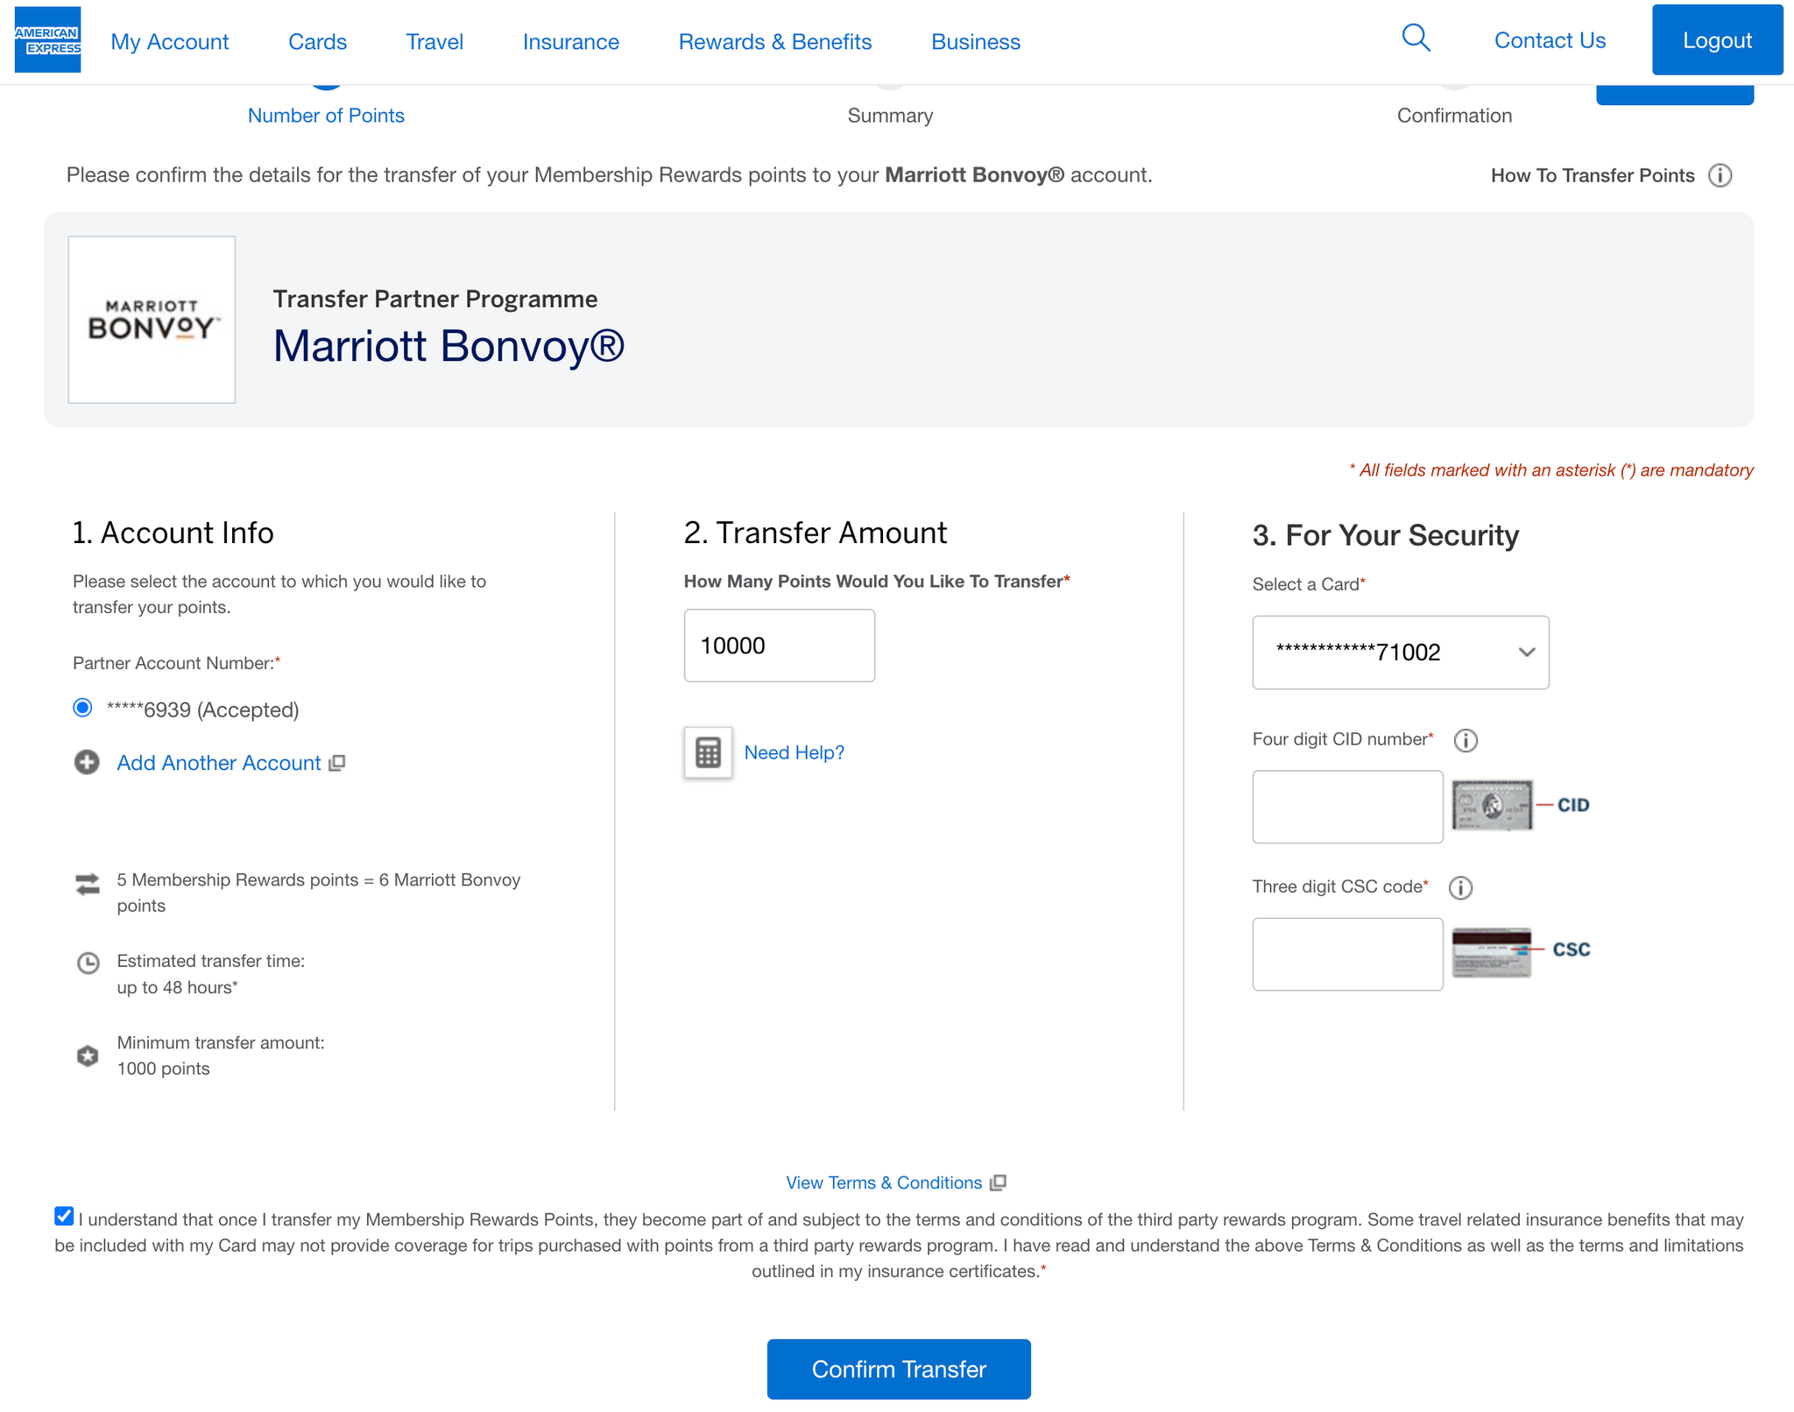1794x1412 pixels.
Task: Click the '3. For Your Security' heading
Action: 1386,535
